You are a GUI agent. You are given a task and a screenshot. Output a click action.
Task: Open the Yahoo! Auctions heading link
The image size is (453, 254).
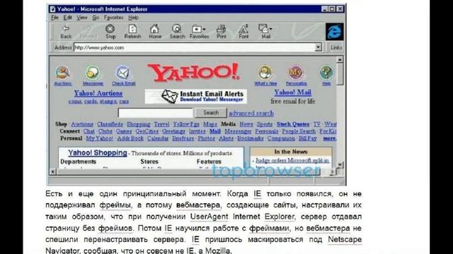click(98, 93)
